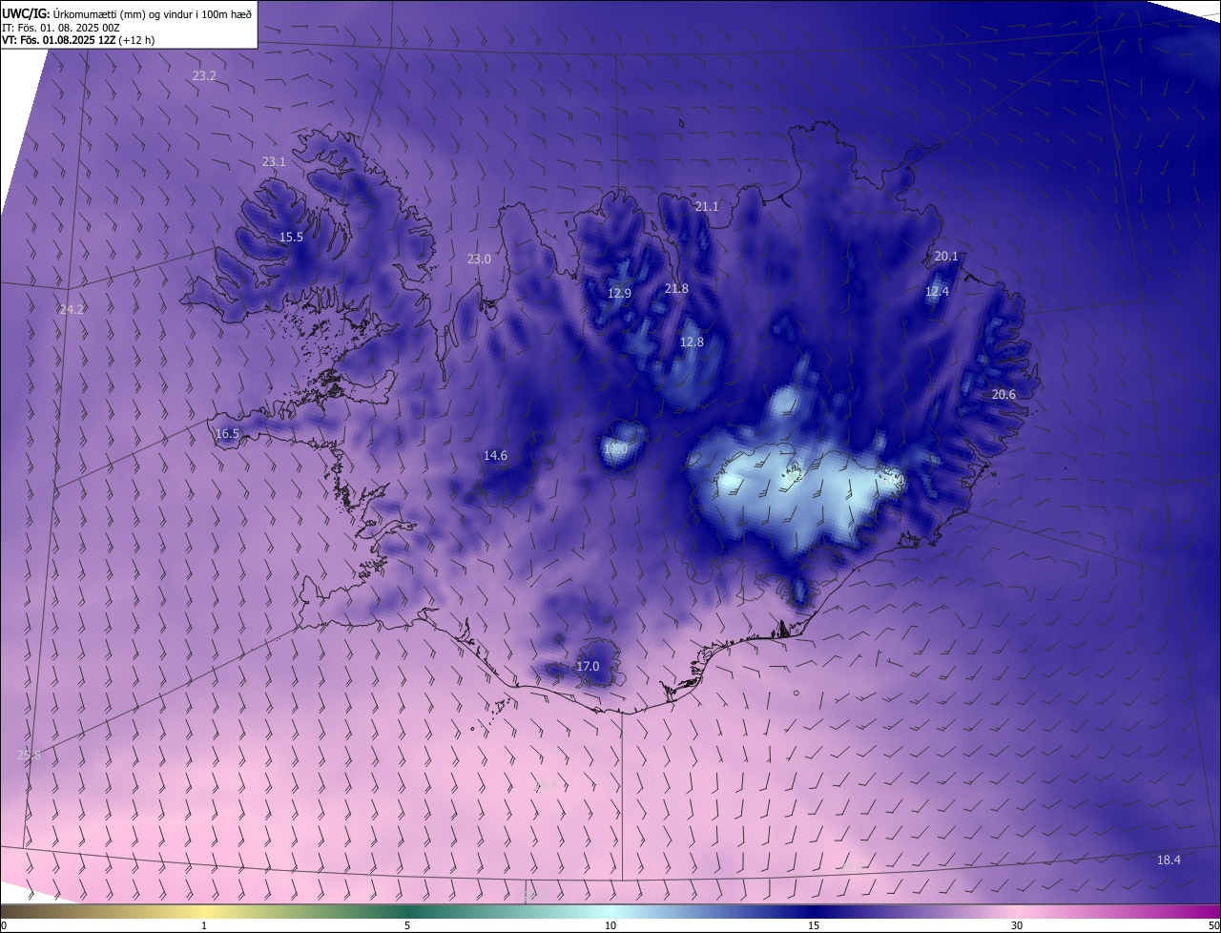The image size is (1221, 933).
Task: Click the 0 tick label on the color scale
Action: 4,925
